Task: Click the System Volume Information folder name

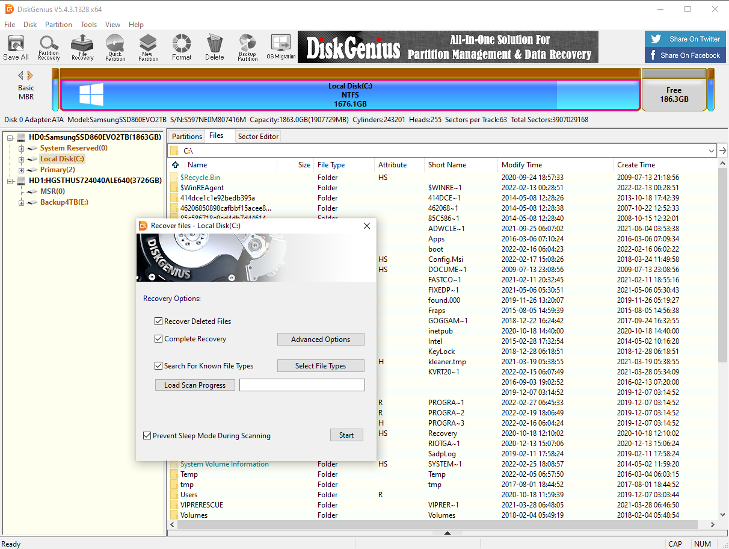Action: pos(224,464)
